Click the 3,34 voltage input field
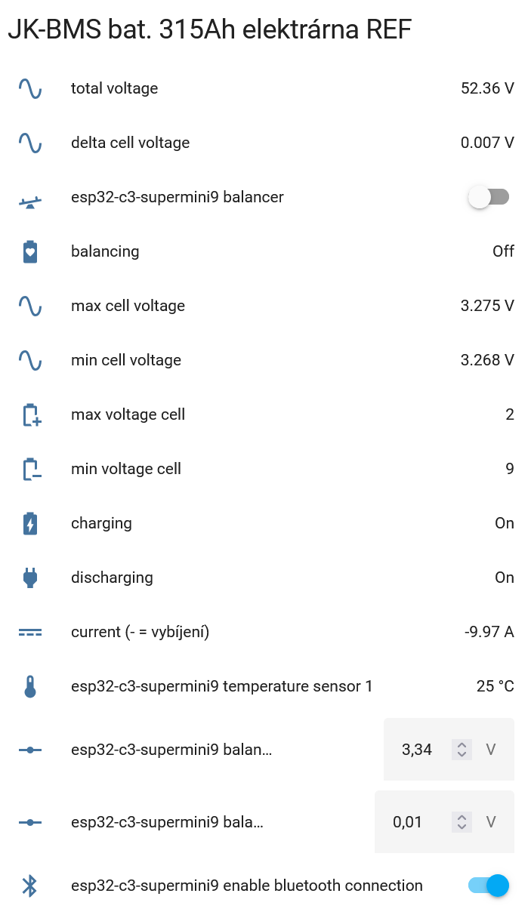This screenshot has height=918, width=531. (x=418, y=750)
